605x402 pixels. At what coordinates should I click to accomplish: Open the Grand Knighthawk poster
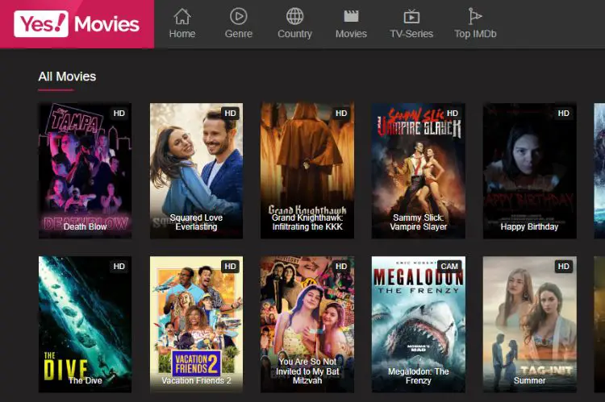click(x=307, y=170)
